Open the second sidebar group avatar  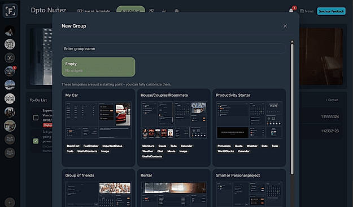pyautogui.click(x=10, y=44)
